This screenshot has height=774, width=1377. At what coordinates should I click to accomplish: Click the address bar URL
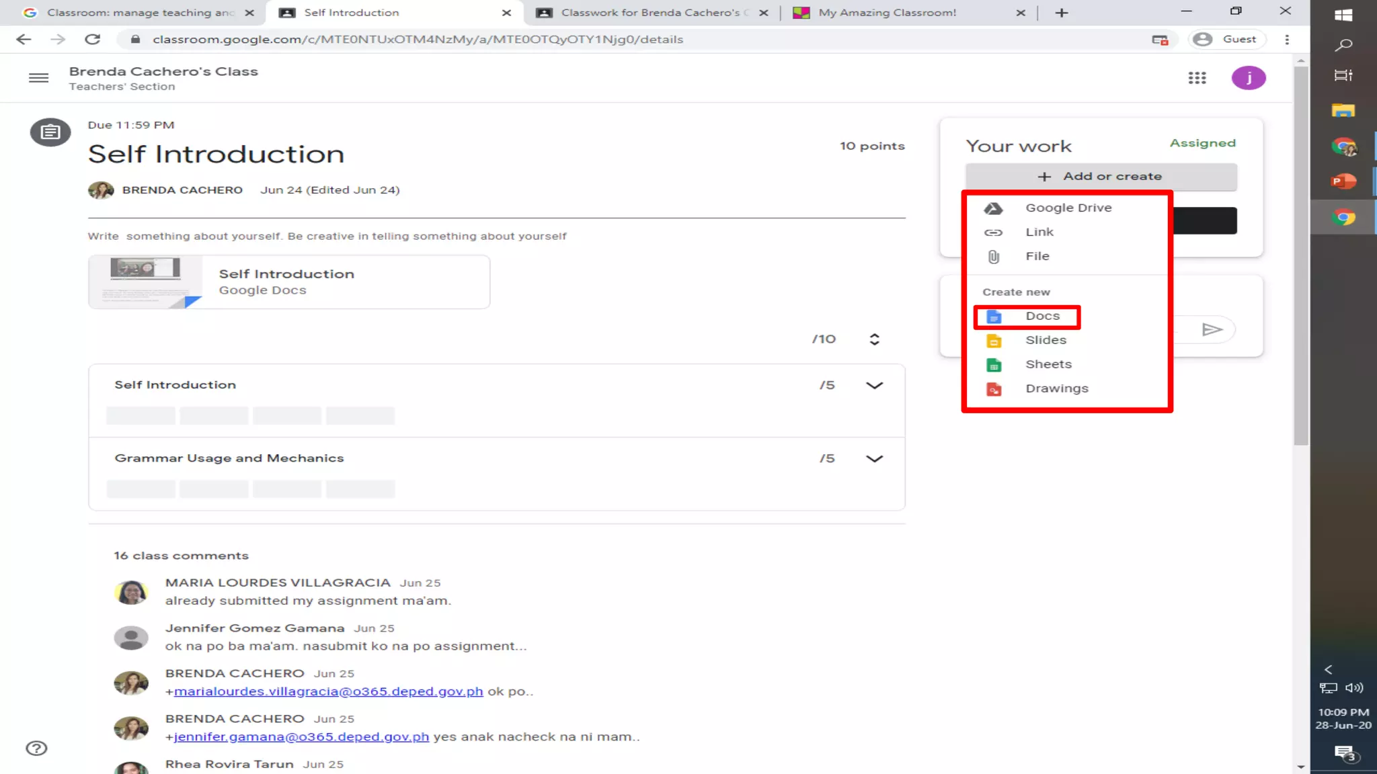click(418, 39)
